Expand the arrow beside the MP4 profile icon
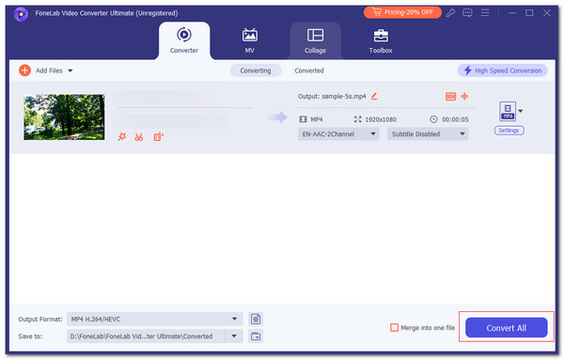This screenshot has width=564, height=360. (521, 111)
